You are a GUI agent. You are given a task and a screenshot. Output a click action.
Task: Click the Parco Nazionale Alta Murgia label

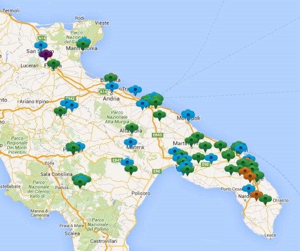pos(117,117)
